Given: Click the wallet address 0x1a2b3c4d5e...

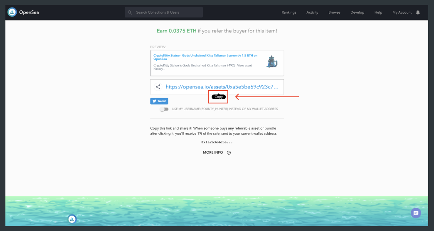Looking at the screenshot, I should pyautogui.click(x=217, y=142).
